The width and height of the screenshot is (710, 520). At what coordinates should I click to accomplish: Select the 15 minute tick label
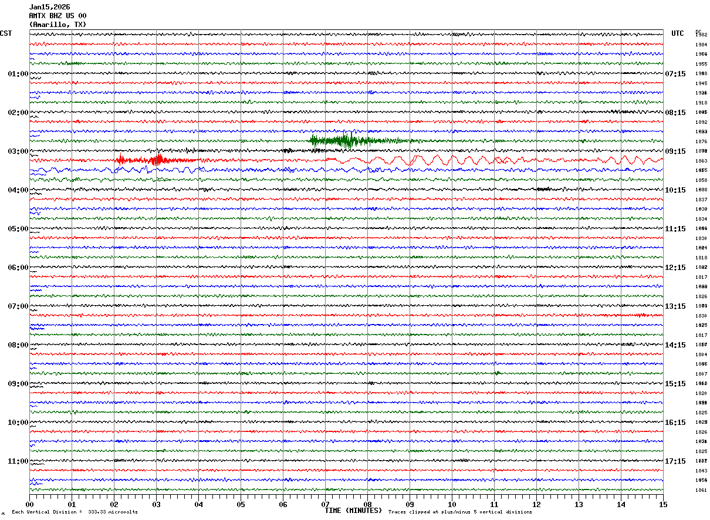pyautogui.click(x=662, y=504)
